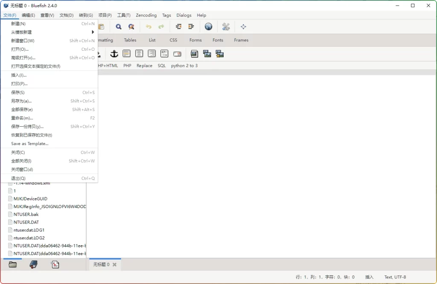Switch to the CSS toolbar tab
Viewport: 437px width, 284px height.
[173, 40]
